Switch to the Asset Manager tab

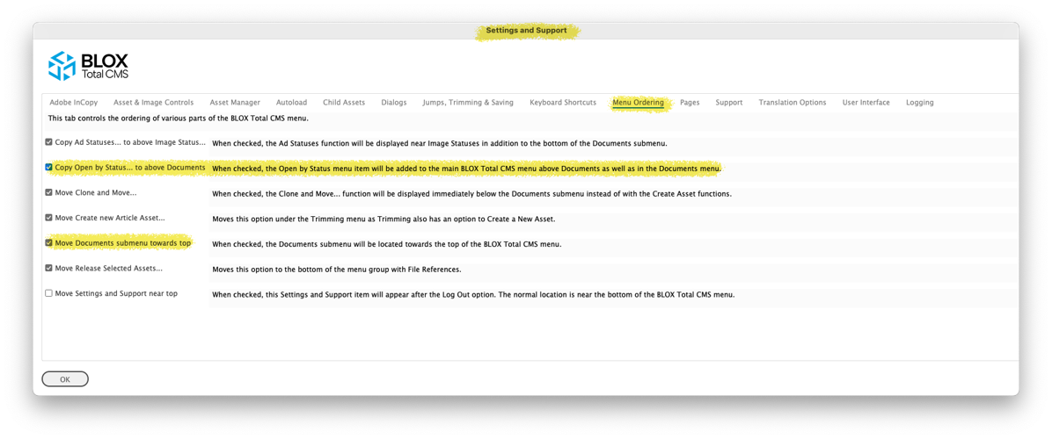(x=235, y=103)
